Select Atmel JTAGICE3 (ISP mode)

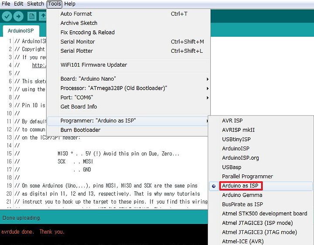pyautogui.click(x=261, y=223)
